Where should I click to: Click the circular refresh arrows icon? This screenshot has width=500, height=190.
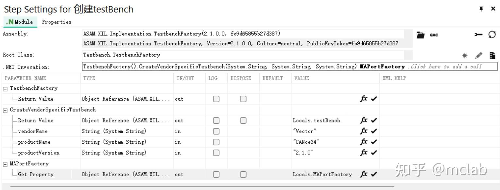[492, 35]
